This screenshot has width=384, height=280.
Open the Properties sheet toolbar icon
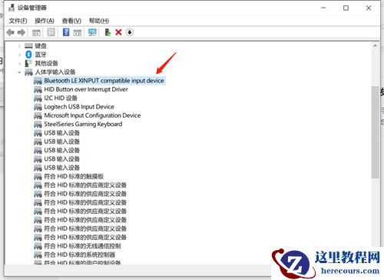tap(51, 32)
